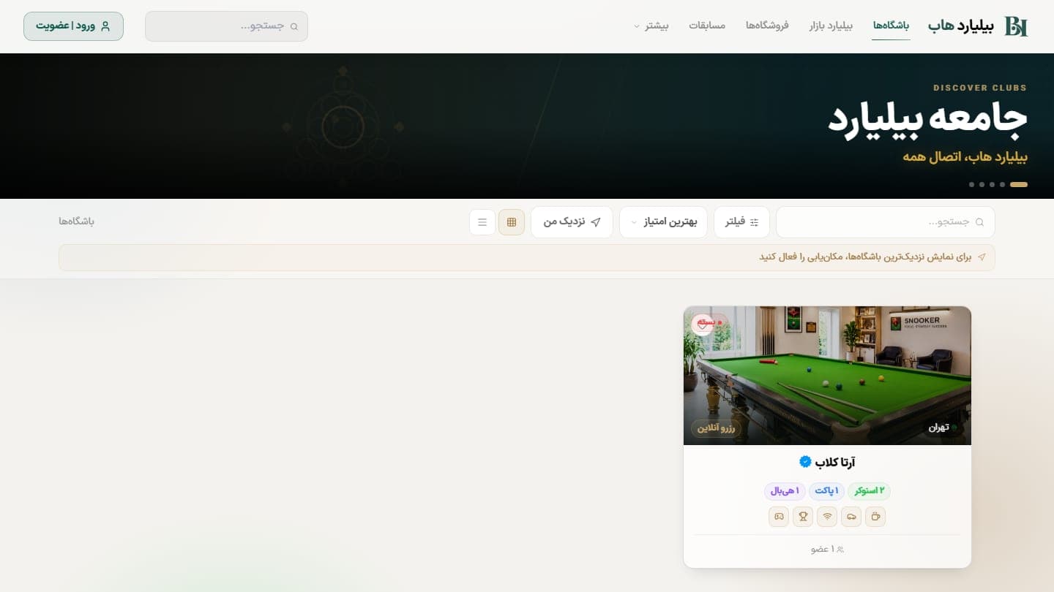This screenshot has width=1054, height=592.
Task: Click the تهران location tag
Action: tap(941, 428)
